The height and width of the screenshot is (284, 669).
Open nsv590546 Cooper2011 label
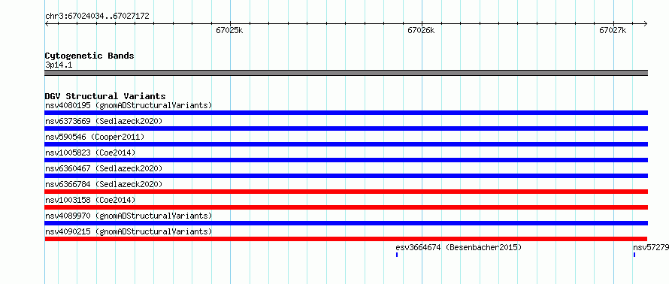coord(95,137)
